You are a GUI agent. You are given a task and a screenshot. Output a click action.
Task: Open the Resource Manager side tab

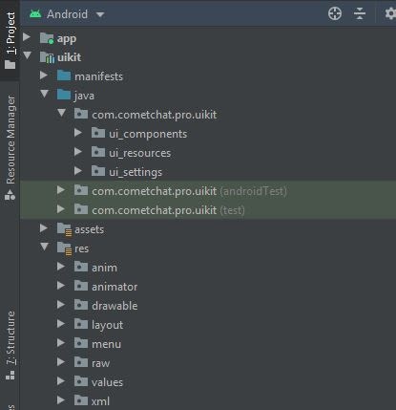click(x=10, y=147)
